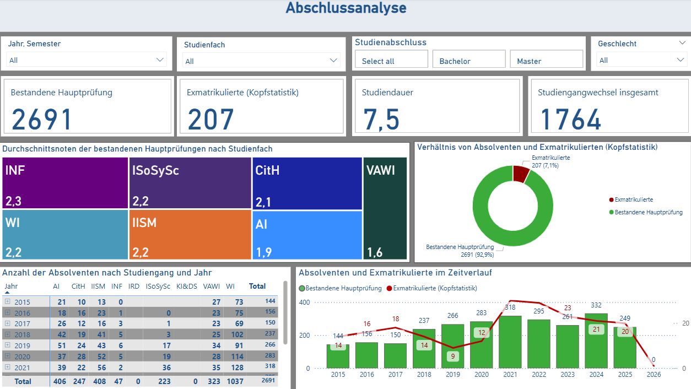Viewport: 691px width, 389px height.
Task: Sort table by the Total column header
Action: tap(257, 286)
